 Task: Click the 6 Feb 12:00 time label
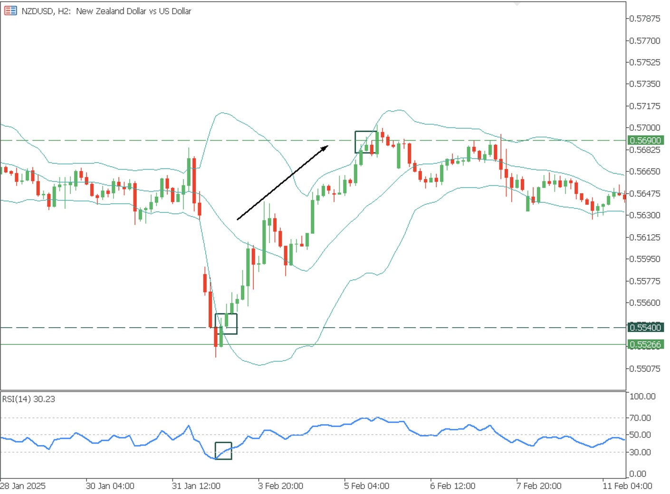point(453,486)
